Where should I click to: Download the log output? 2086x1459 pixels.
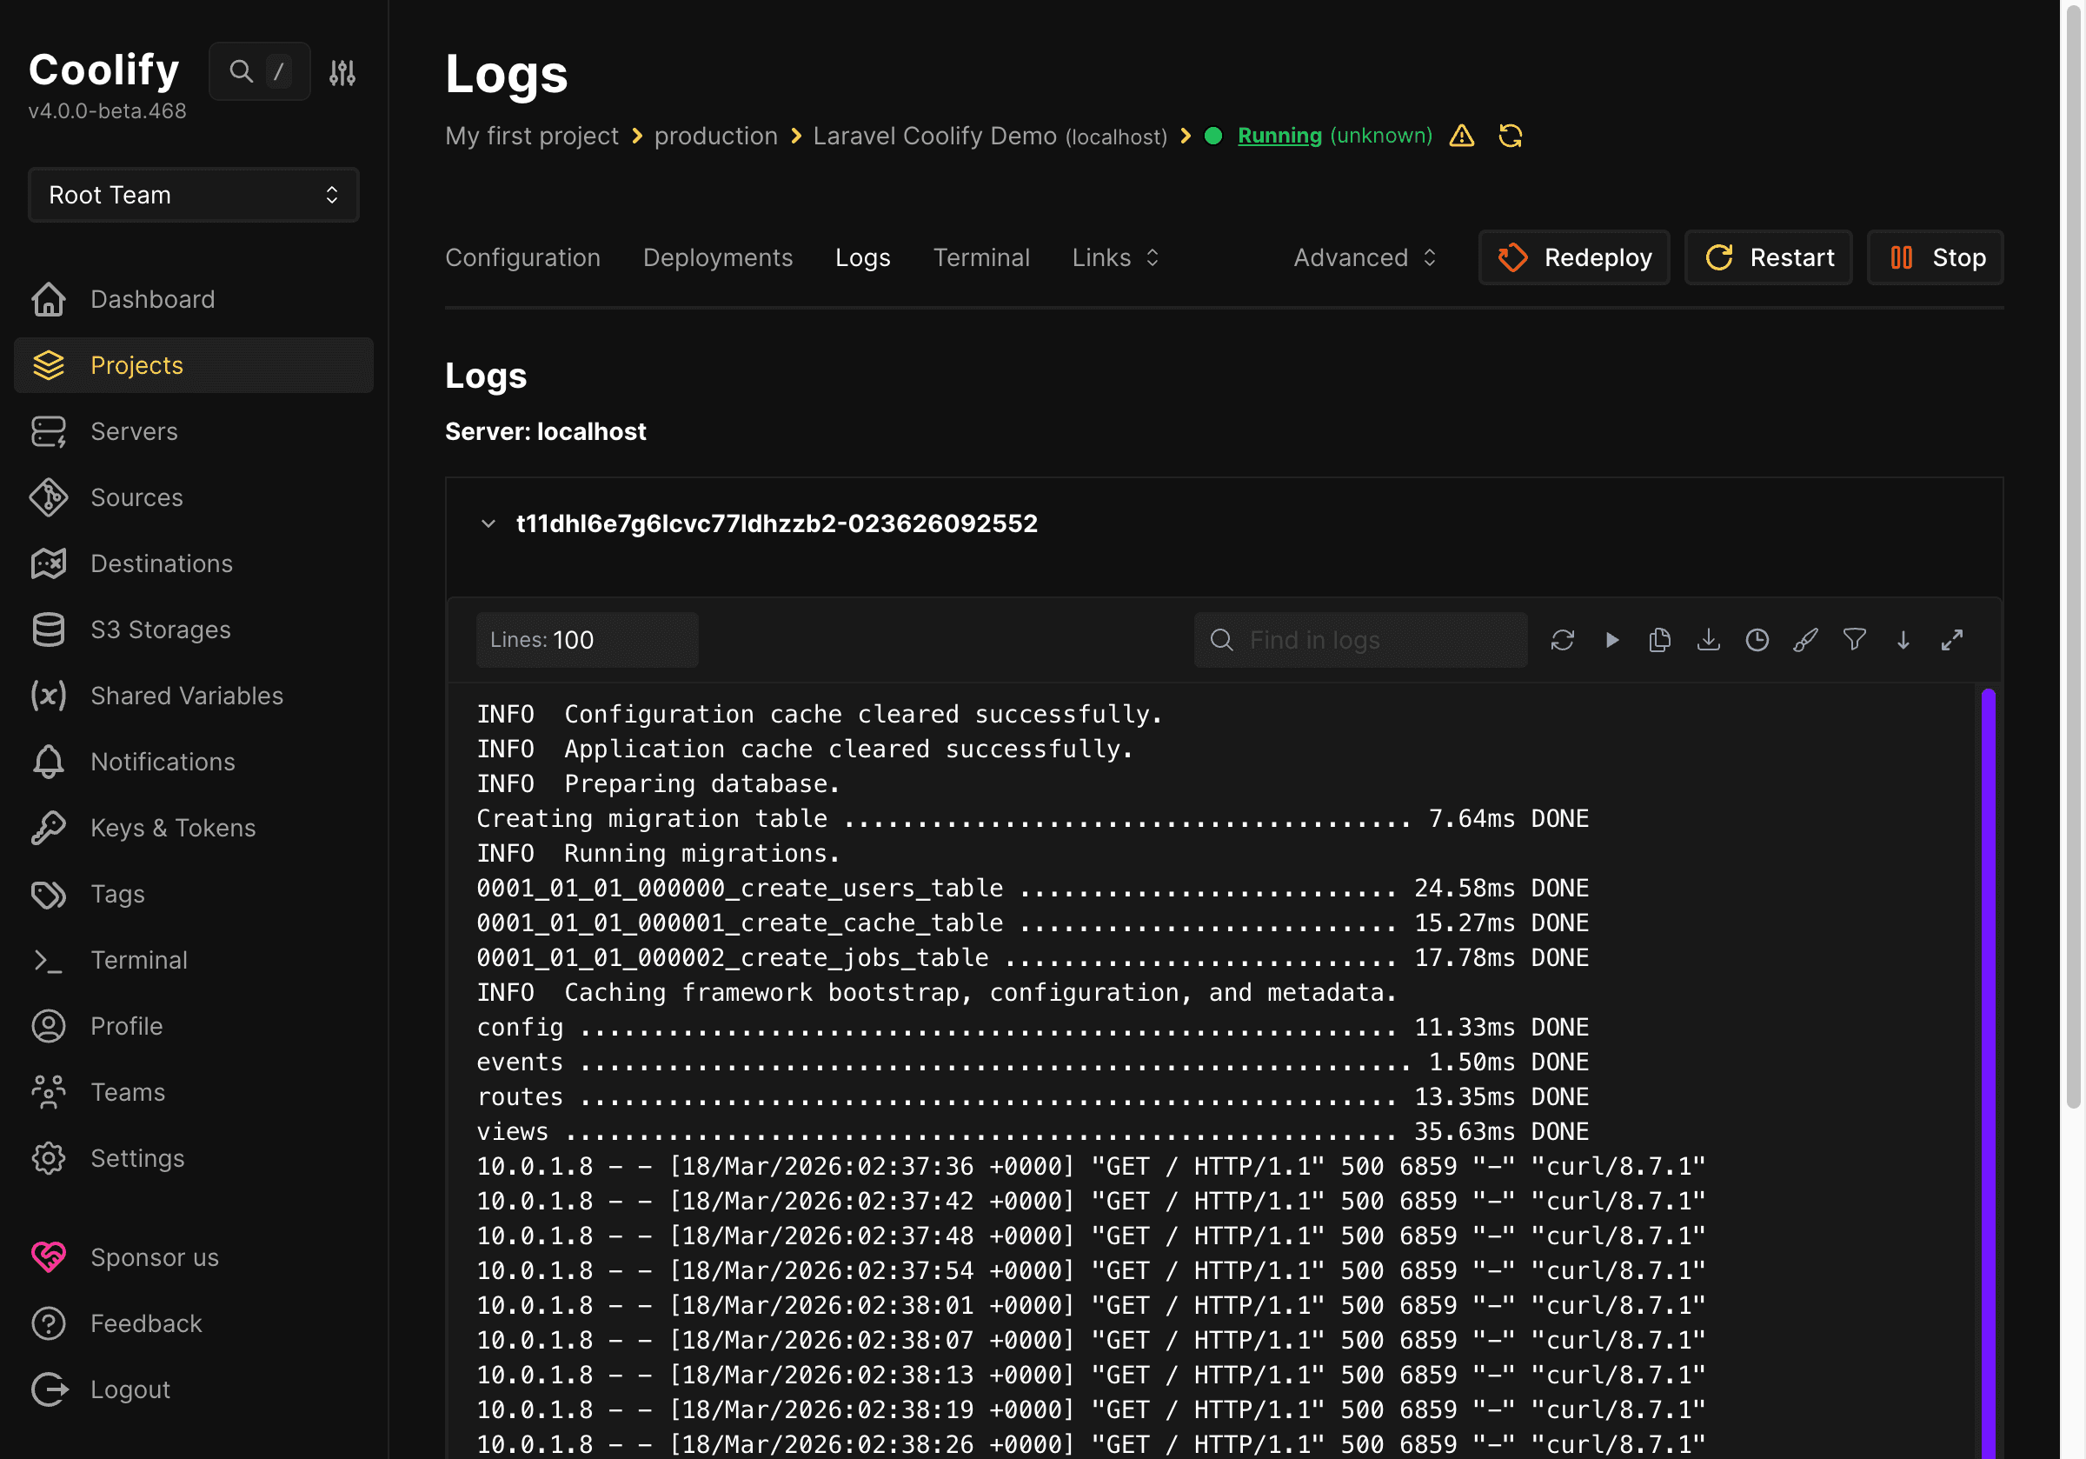[1709, 639]
